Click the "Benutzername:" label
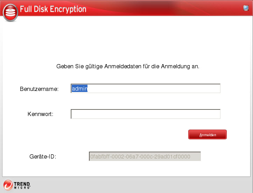The width and height of the screenshot is (253, 193). tap(39, 89)
